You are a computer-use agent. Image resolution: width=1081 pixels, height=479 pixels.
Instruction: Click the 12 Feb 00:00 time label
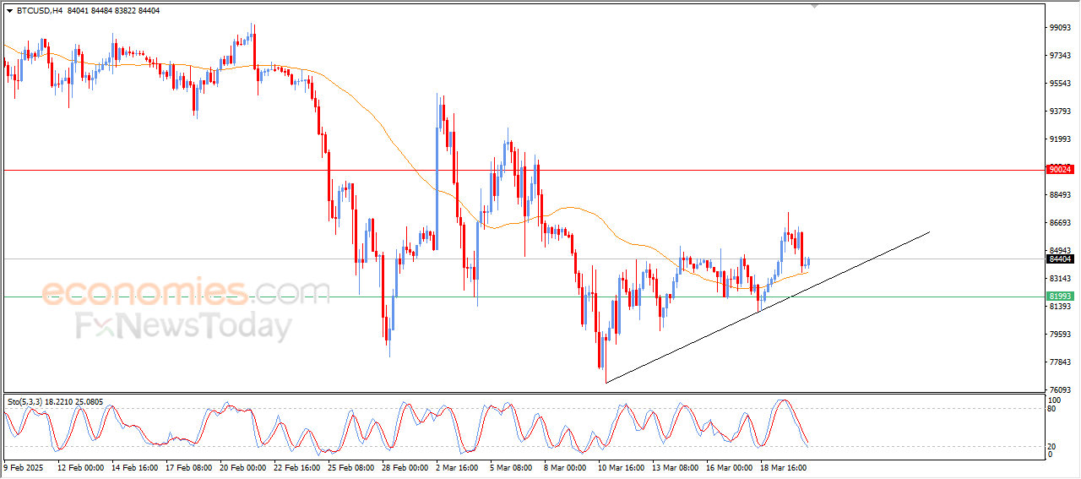click(82, 466)
